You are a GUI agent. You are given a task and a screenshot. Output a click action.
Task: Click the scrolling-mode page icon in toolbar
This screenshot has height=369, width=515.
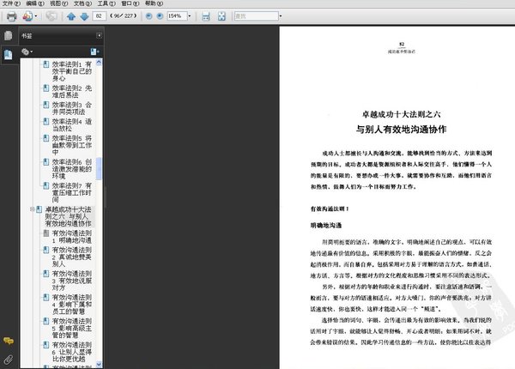204,16
